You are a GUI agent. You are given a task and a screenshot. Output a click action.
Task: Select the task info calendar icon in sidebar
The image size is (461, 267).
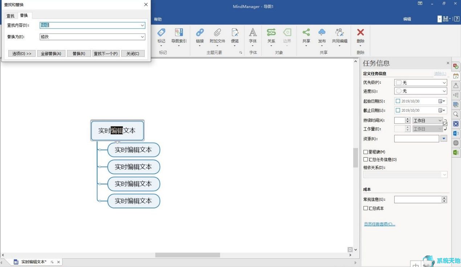click(456, 76)
